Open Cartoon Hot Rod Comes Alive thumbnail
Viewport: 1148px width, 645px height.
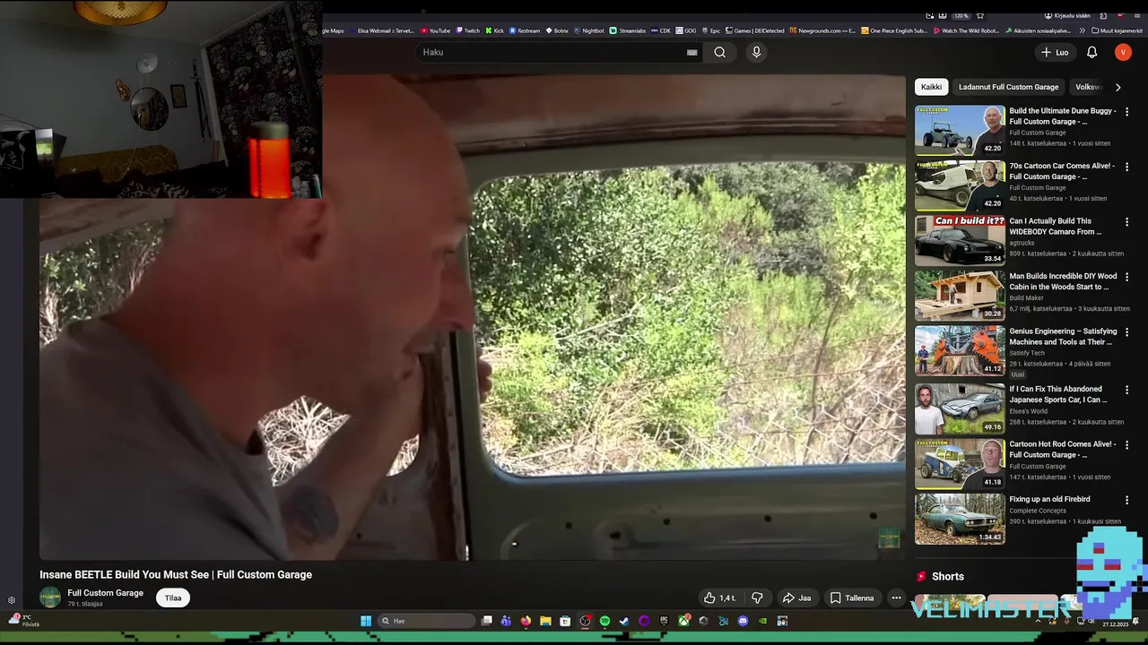(x=960, y=464)
